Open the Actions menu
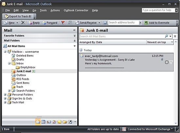 click(x=55, y=10)
